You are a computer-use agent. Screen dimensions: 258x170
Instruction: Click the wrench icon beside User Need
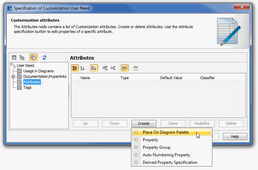pos(13,65)
